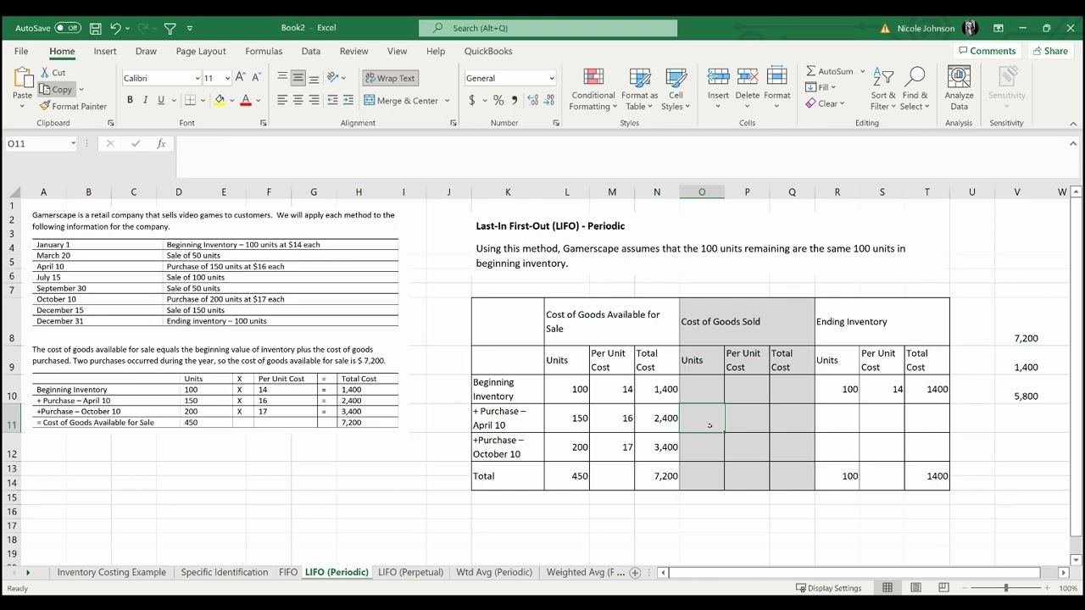Viewport: 1085px width, 610px height.
Task: Click the New Sheet plus icon
Action: [635, 573]
